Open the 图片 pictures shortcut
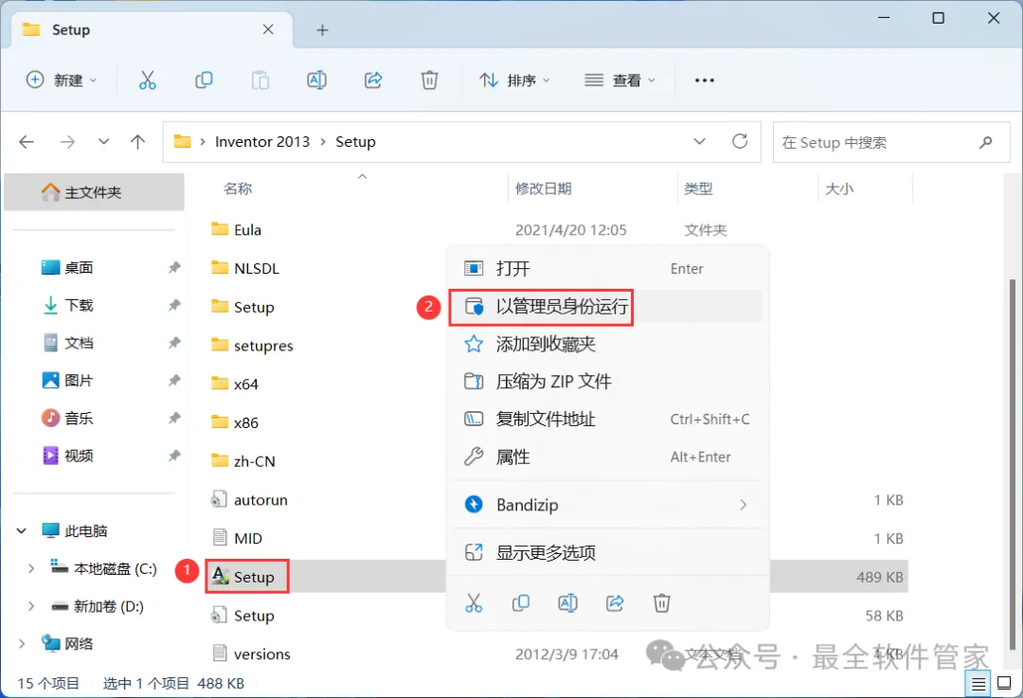The image size is (1023, 698). (x=79, y=381)
